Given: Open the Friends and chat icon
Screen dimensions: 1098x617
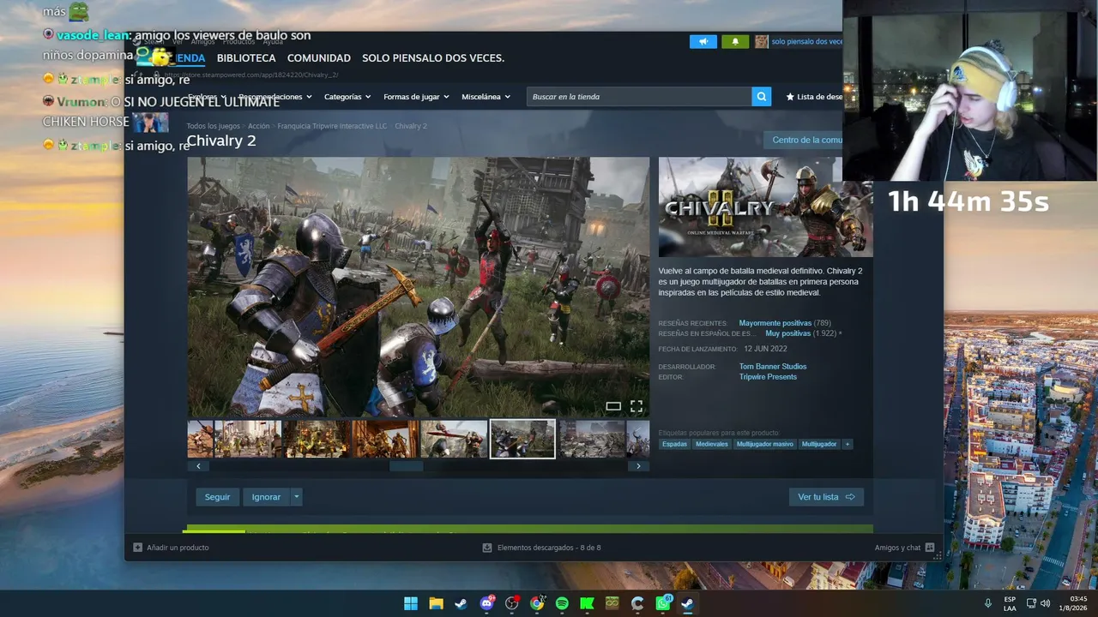Looking at the screenshot, I should [x=930, y=548].
